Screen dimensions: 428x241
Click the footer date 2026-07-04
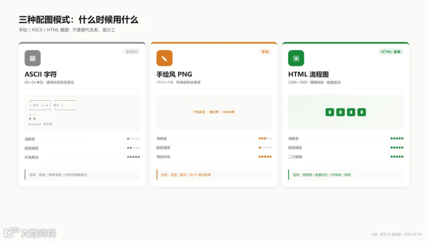click(x=412, y=234)
